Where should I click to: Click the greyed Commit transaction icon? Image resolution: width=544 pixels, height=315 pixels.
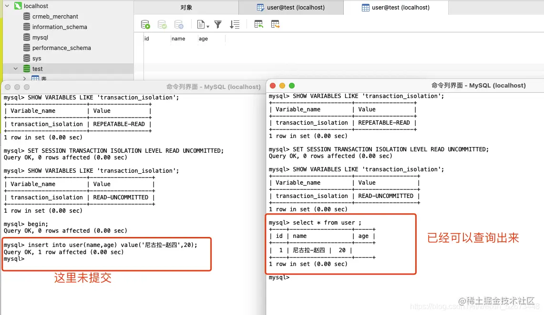pos(162,24)
